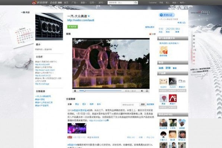Follow 奥迪A1 with button under its avatar
The width and height of the screenshot is (222, 148).
coord(172,107)
